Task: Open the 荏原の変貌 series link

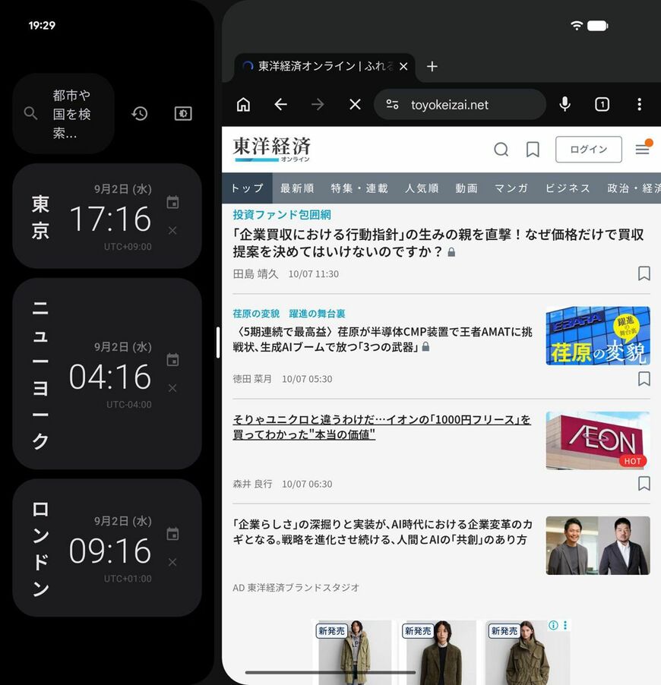Action: [289, 314]
